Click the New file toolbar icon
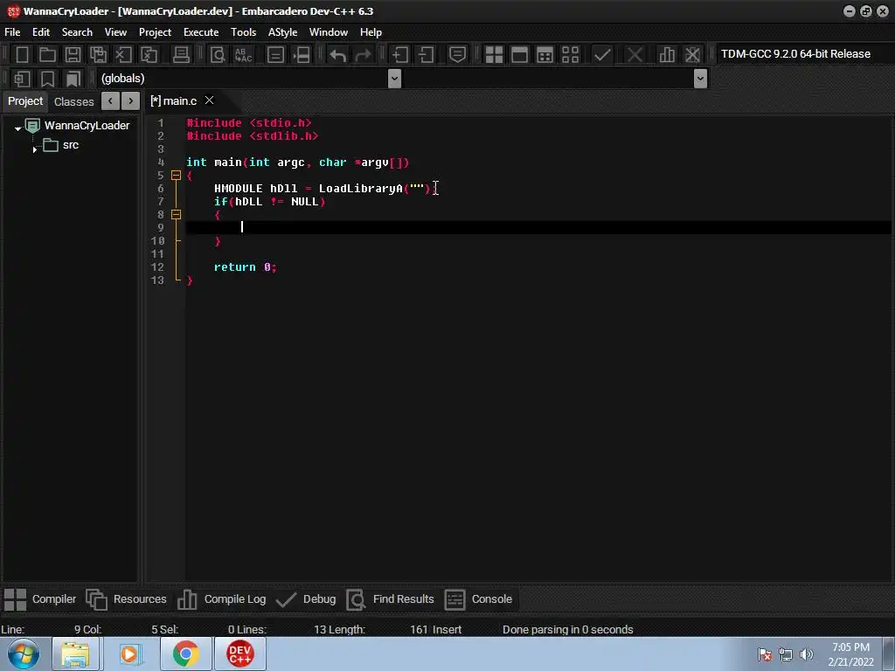The width and height of the screenshot is (895, 671). (22, 55)
